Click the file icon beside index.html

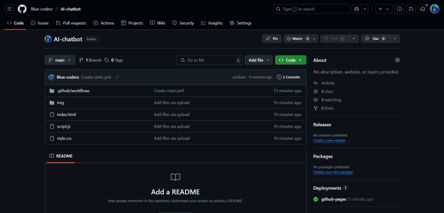(52, 115)
